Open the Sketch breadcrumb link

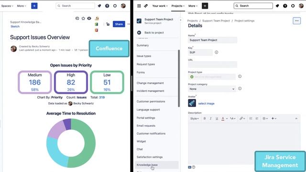(x=15, y=27)
